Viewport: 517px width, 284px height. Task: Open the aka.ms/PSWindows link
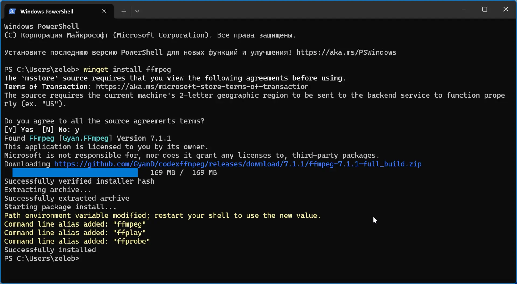point(346,52)
